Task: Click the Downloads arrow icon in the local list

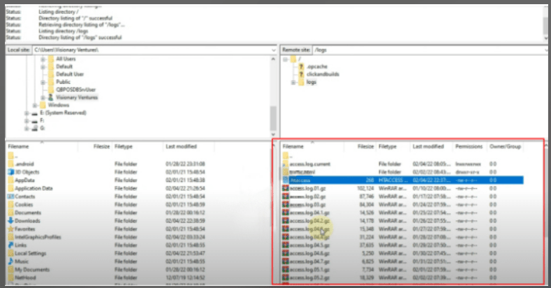Action: (11, 221)
